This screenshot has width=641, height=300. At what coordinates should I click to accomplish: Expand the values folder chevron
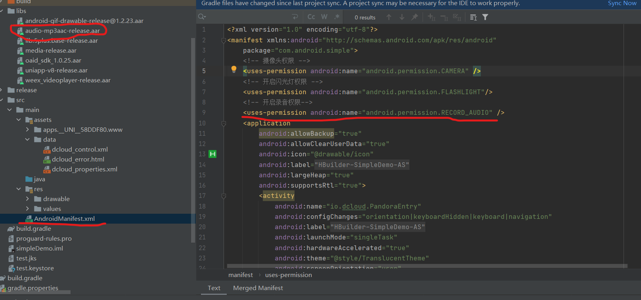(27, 209)
